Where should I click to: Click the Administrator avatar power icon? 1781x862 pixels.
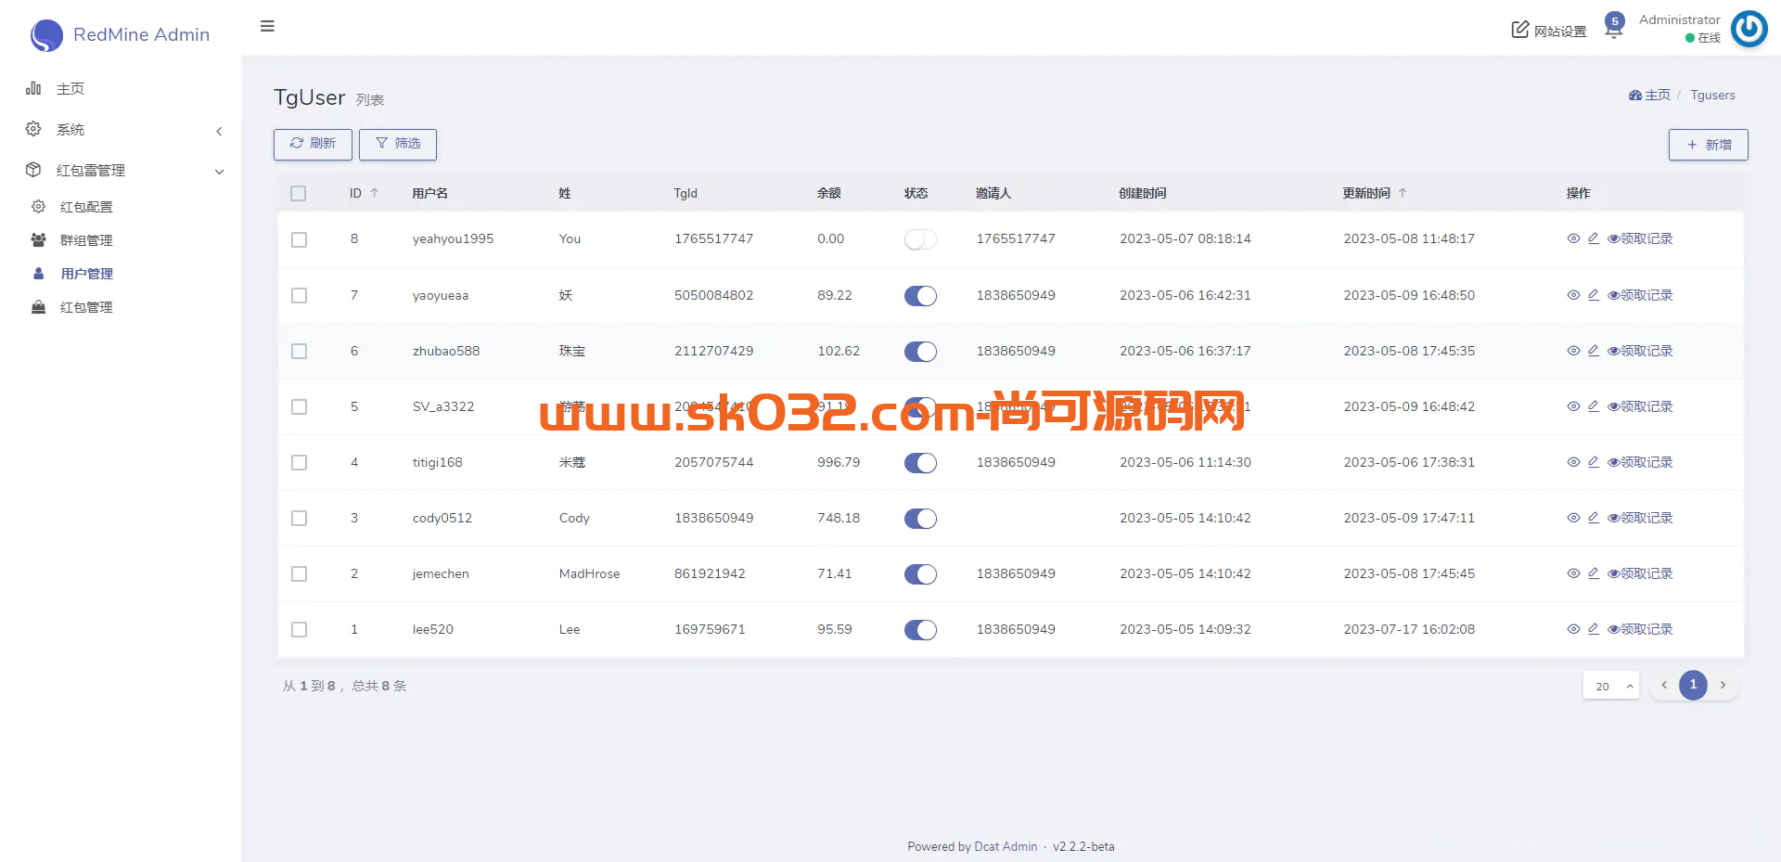tap(1749, 29)
